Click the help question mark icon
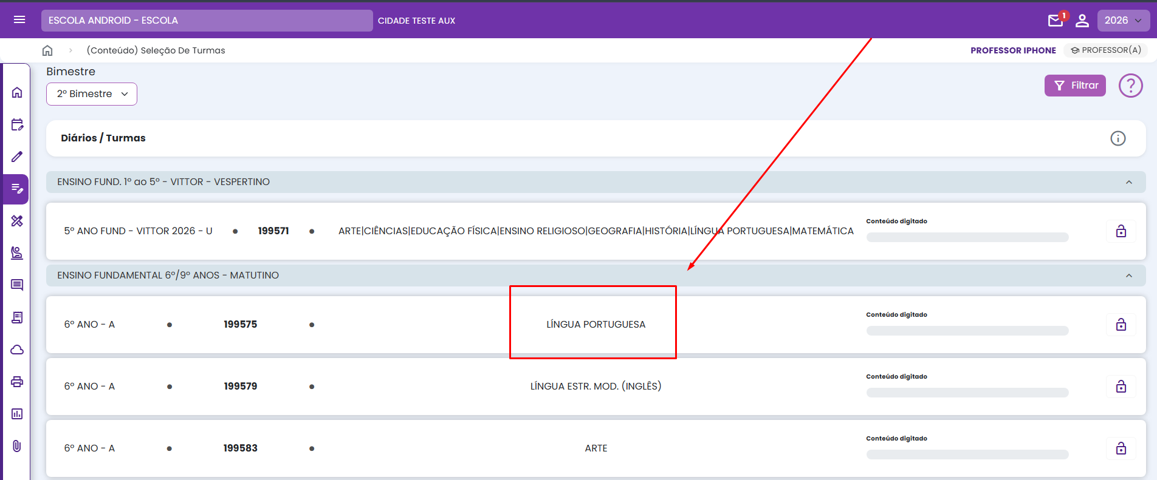This screenshot has width=1157, height=480. click(x=1130, y=86)
